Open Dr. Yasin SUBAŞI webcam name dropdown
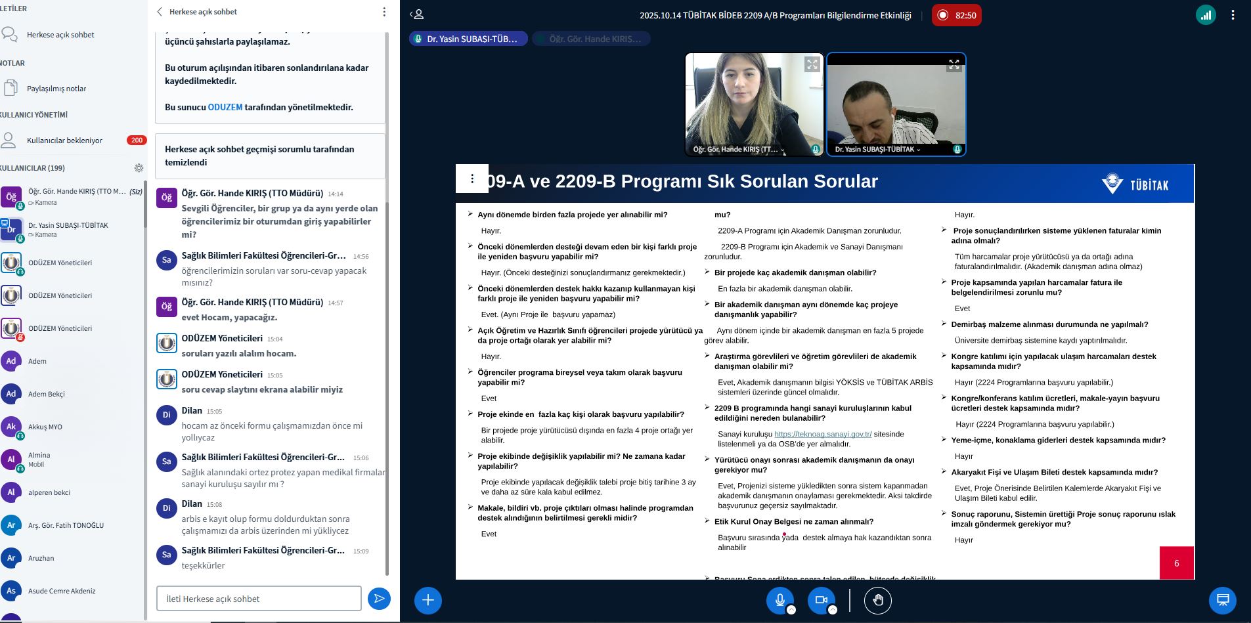This screenshot has width=1251, height=623. (877, 149)
